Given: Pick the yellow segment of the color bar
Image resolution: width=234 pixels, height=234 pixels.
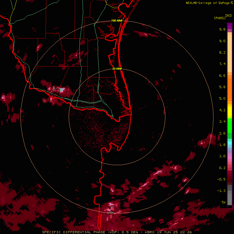Looking at the screenshot, I should click(230, 111).
